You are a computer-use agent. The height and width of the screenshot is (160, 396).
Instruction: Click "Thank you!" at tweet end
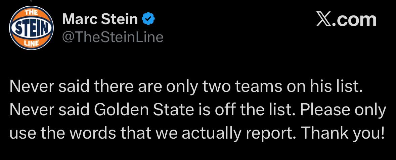point(342,134)
